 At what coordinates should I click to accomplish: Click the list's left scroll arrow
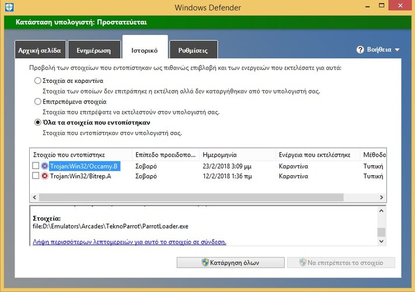click(x=34, y=197)
